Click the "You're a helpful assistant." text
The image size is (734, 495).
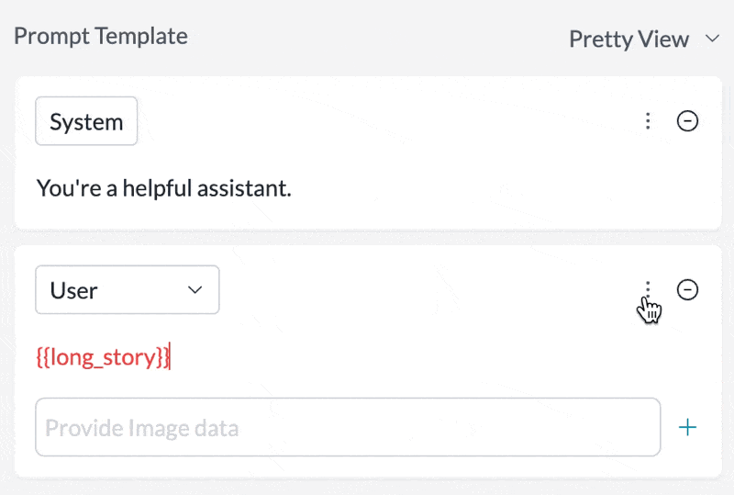[x=163, y=189]
